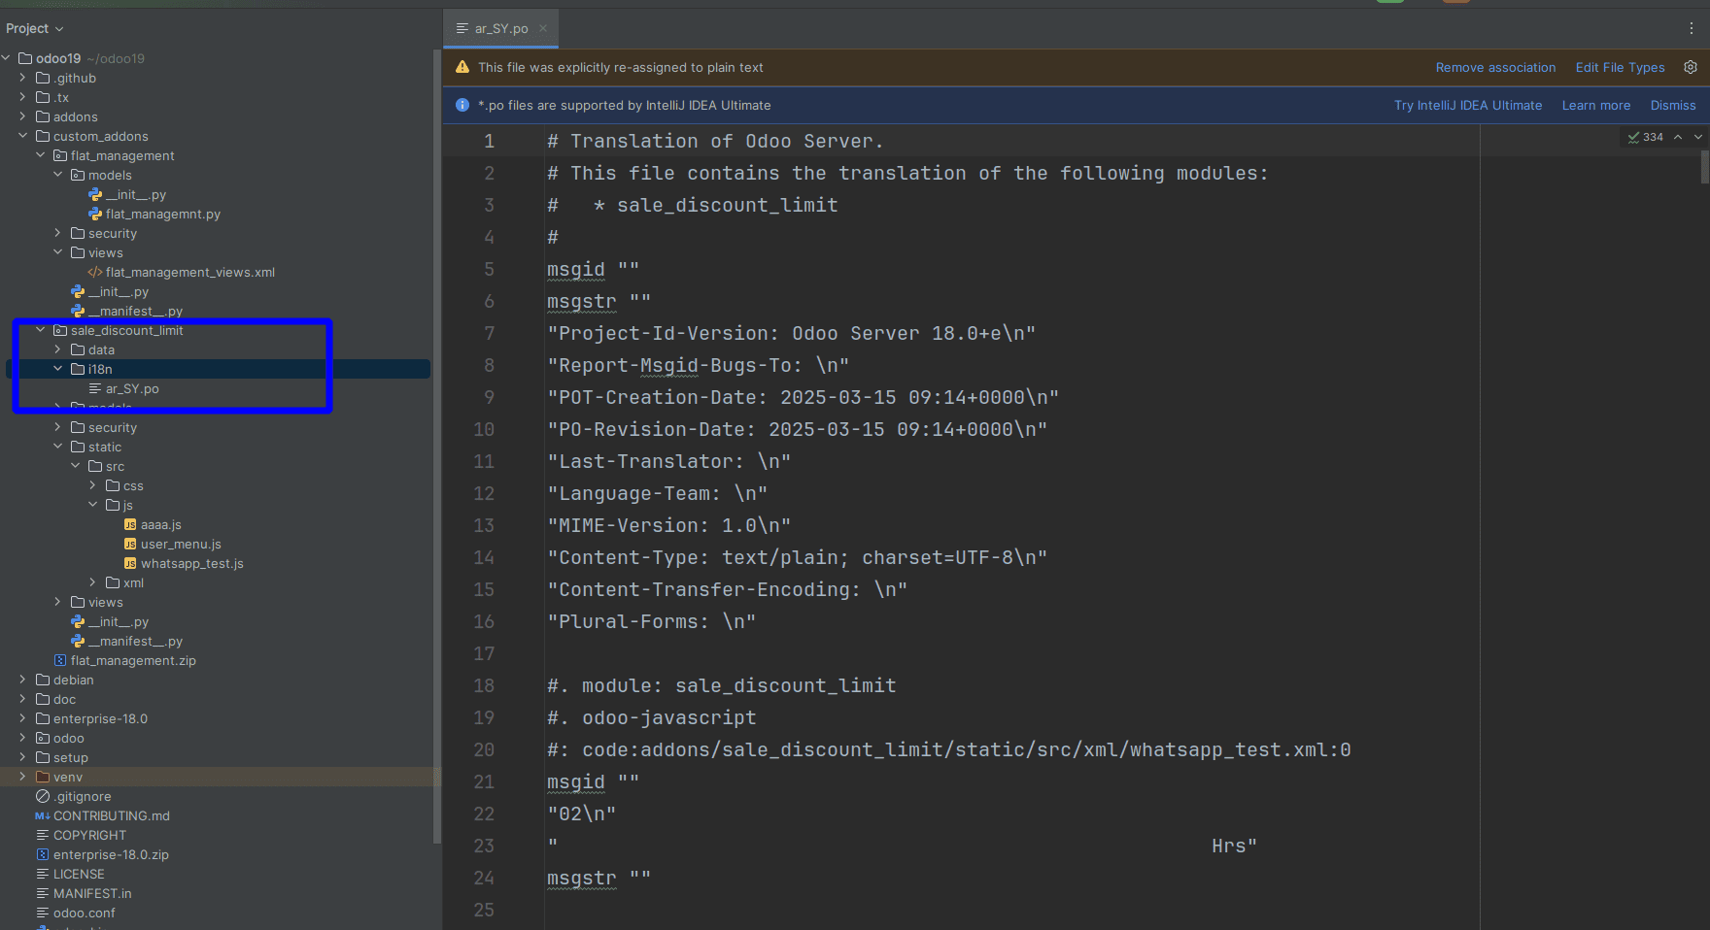Expand the .github folder
The height and width of the screenshot is (930, 1710).
(22, 78)
